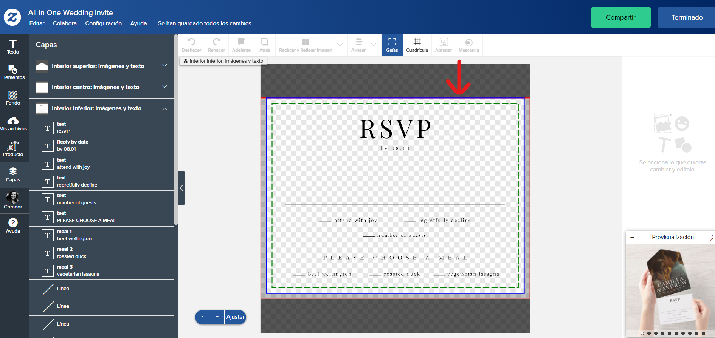715x338 pixels.
Task: Click the Atrás send backward icon
Action: (265, 45)
